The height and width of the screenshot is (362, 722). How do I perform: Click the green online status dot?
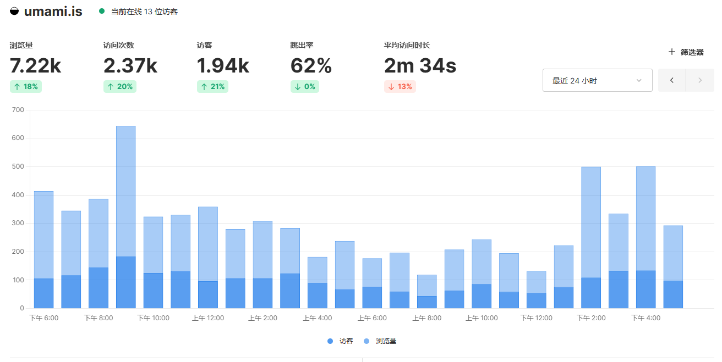[x=101, y=11]
